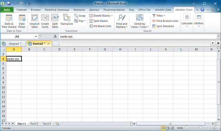The width and height of the screenshot is (221, 131).
Task: Switch to Normal view
Action: tap(163, 128)
